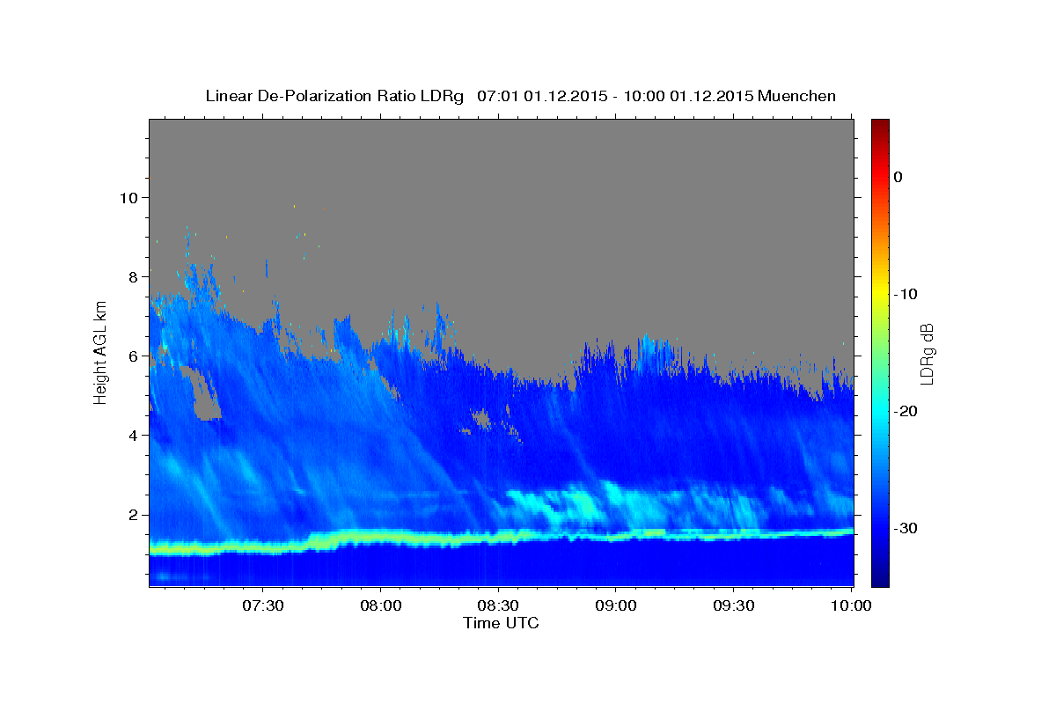Select the 08:00 time tick label
The height and width of the screenshot is (704, 1056).
pos(381,606)
